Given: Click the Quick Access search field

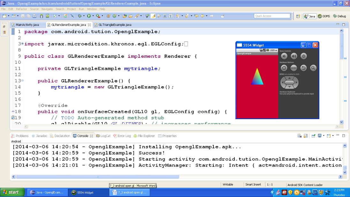Looking at the screenshot, I should [272, 16].
